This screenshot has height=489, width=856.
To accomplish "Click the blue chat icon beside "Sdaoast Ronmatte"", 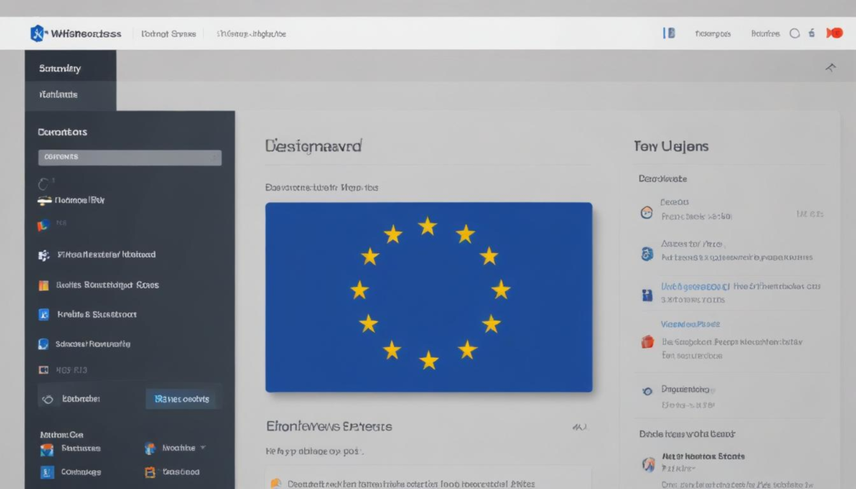I will [43, 344].
